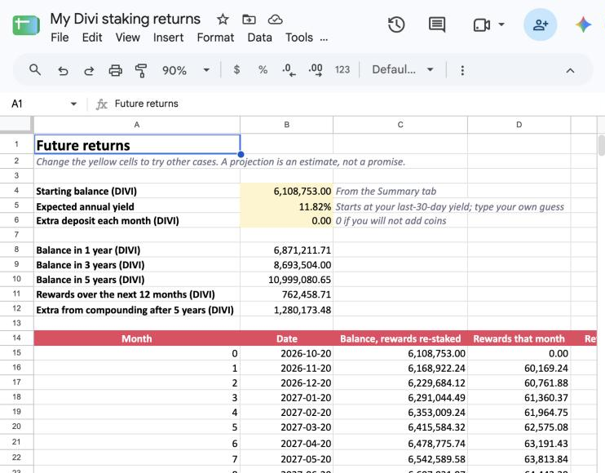Image resolution: width=605 pixels, height=473 pixels.
Task: Open the name box dropdown arrow
Action: click(x=73, y=104)
